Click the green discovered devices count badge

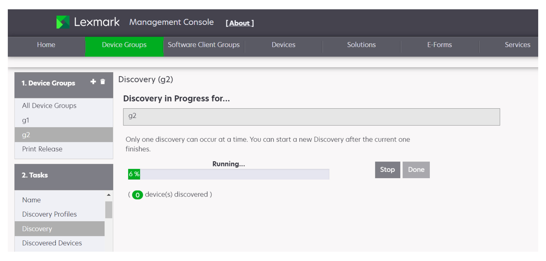(x=137, y=195)
